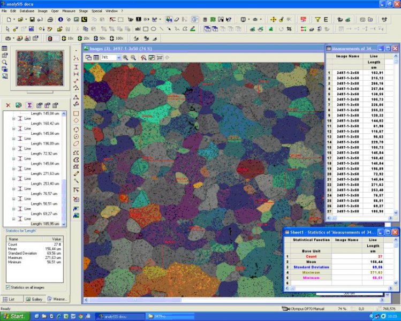Switch to the Measur... tab
Image resolution: width=401 pixels, height=321 pixels.
pyautogui.click(x=57, y=299)
